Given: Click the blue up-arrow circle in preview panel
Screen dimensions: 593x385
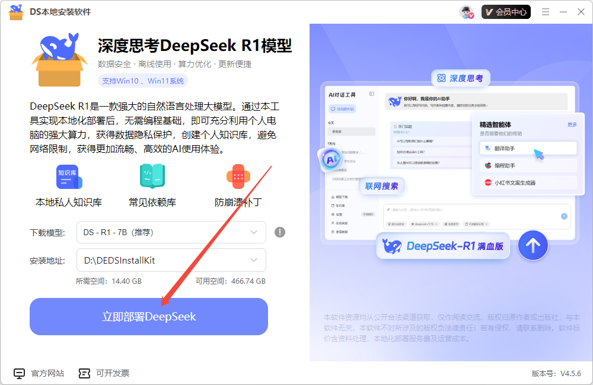Looking at the screenshot, I should click(533, 245).
